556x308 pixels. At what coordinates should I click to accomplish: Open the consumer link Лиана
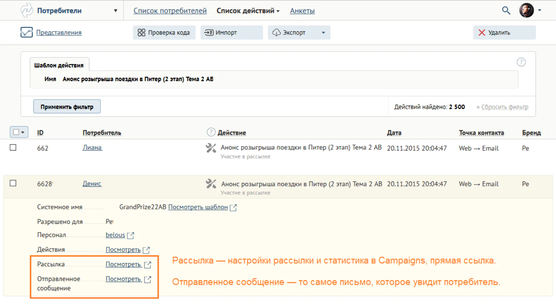click(x=92, y=148)
